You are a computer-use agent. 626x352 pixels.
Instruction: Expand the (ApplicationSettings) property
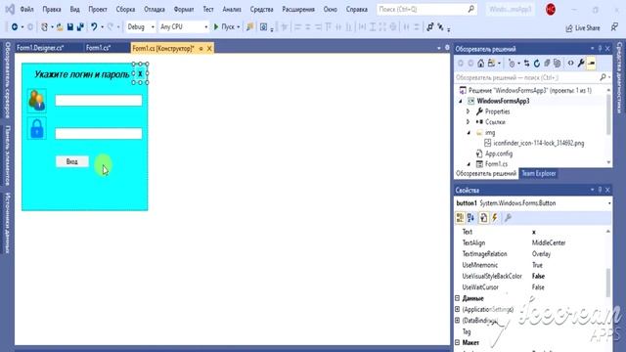point(458,309)
